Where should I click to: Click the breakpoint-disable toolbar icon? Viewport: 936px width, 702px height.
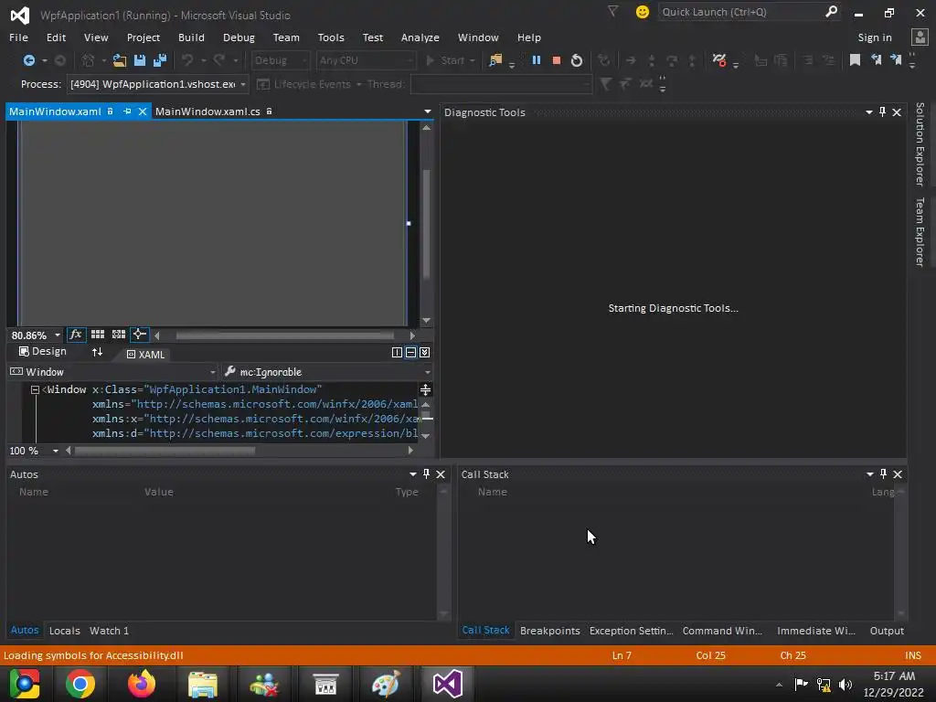[719, 60]
